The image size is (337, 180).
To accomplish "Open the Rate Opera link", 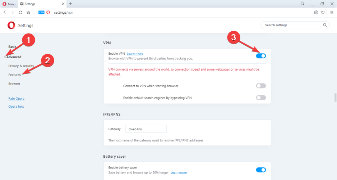I will 16,98.
